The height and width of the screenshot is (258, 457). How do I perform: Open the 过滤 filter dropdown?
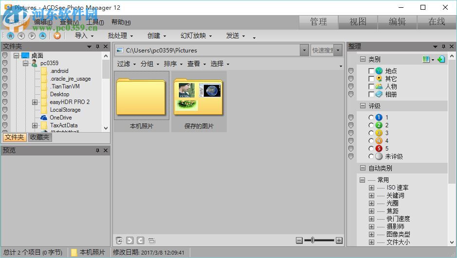(126, 64)
